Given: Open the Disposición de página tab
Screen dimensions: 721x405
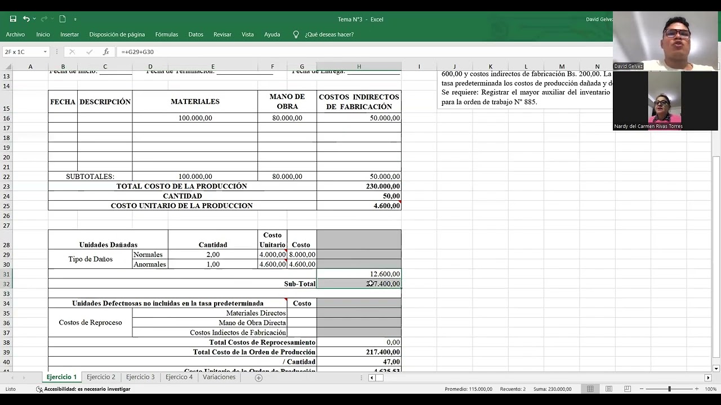Looking at the screenshot, I should (x=117, y=34).
